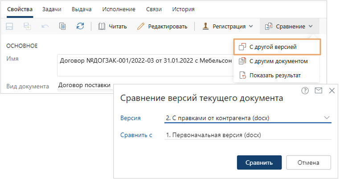Click the undo arrow icon

click(45, 26)
